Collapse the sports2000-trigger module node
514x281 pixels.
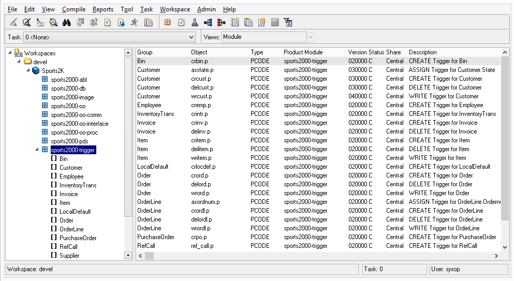pyautogui.click(x=37, y=150)
